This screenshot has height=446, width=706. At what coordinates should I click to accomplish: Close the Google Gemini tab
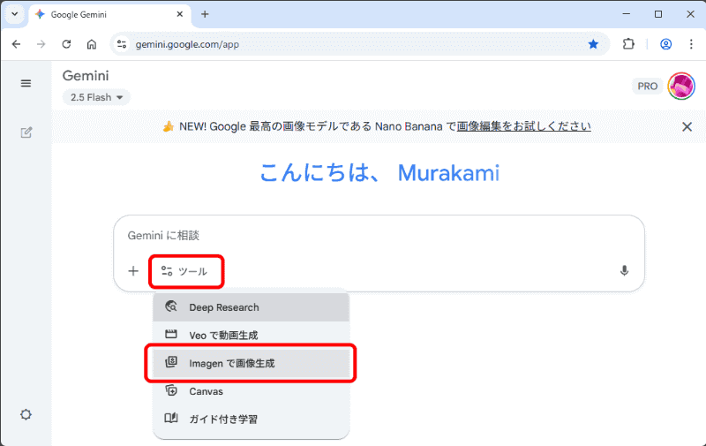point(180,14)
